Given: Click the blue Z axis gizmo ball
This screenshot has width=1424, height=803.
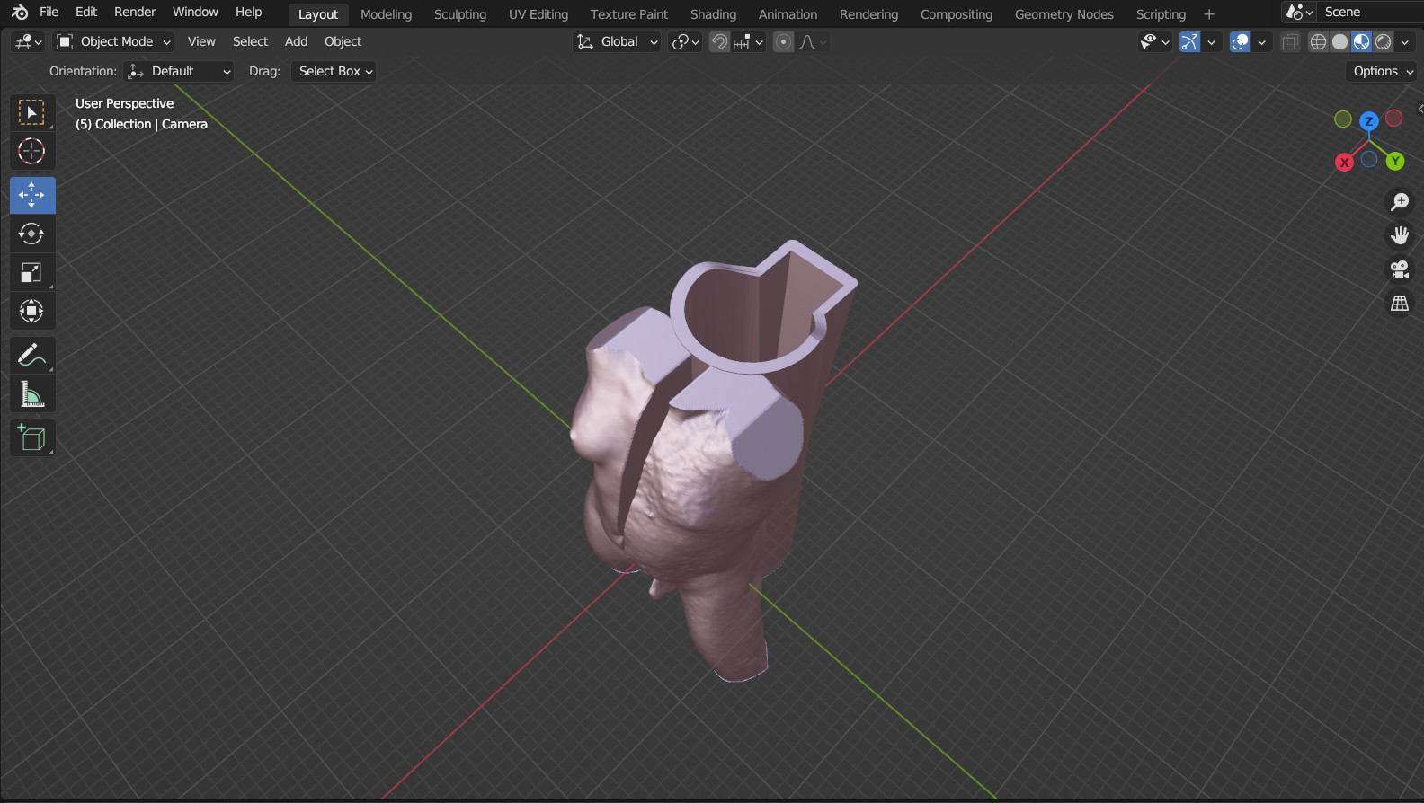Looking at the screenshot, I should 1368,120.
